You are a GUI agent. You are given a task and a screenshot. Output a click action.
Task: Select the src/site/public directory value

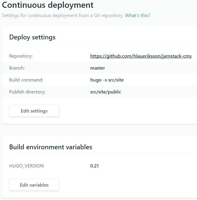click(106, 92)
